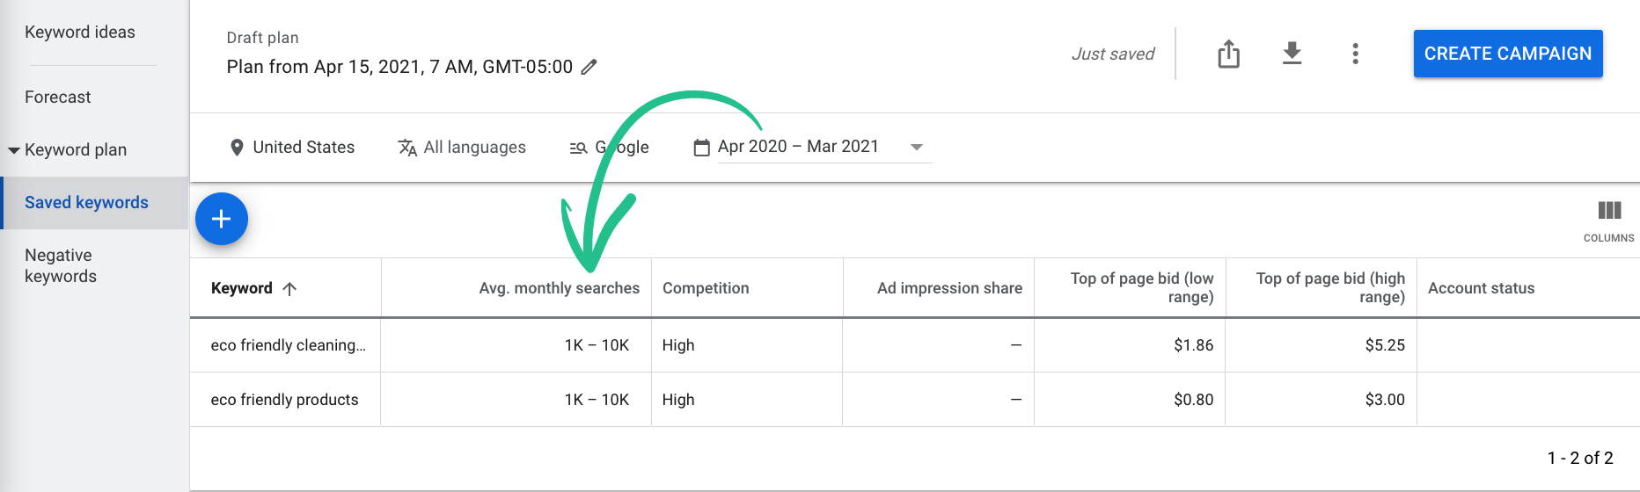Click the pencil icon to rename plan
This screenshot has height=492, width=1640.
click(x=589, y=67)
